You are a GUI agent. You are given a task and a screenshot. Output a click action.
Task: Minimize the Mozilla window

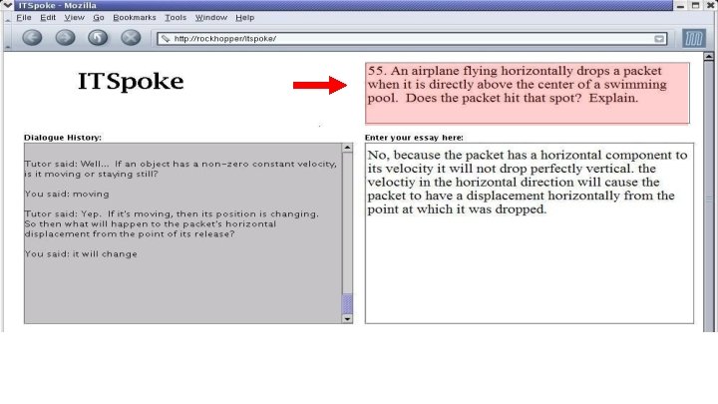click(680, 5)
